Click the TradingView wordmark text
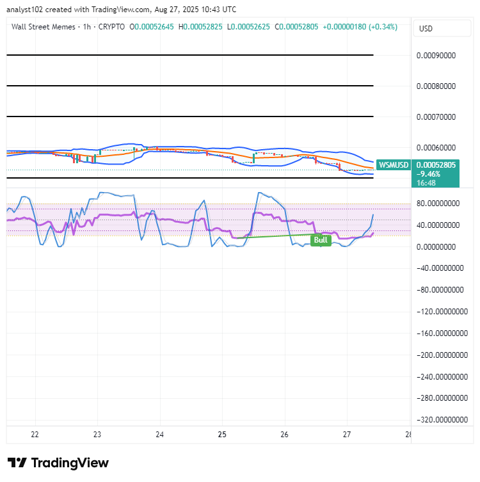This screenshot has width=480, height=482. pyautogui.click(x=70, y=463)
